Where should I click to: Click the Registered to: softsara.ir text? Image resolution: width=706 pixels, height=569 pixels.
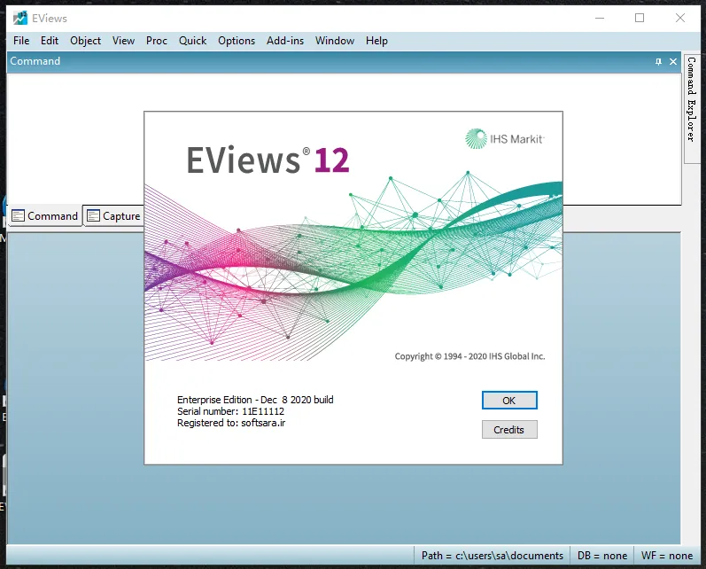click(231, 423)
